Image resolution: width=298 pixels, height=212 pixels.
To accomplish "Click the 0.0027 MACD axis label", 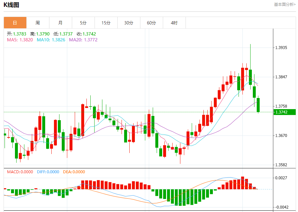I will pos(281,178).
